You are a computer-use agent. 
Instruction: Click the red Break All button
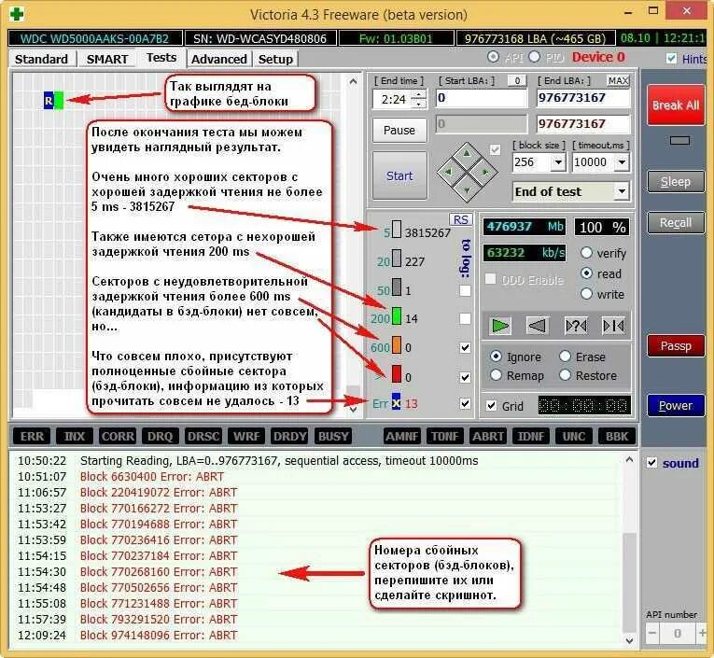coord(676,105)
